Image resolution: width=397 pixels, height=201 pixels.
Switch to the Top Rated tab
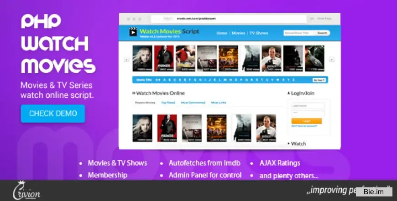point(168,103)
